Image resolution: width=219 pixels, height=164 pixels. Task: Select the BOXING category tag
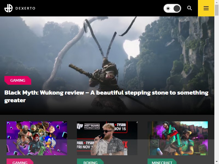click(x=90, y=161)
